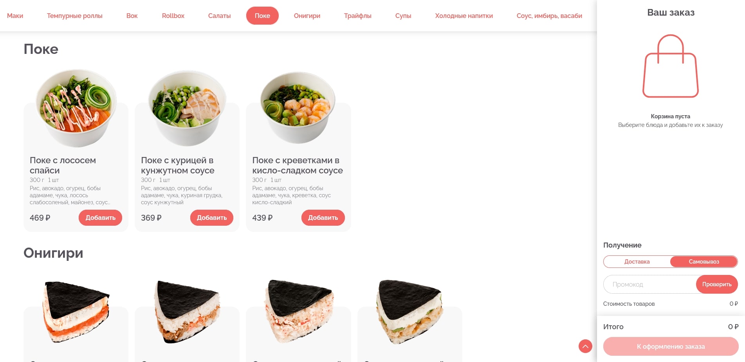745x362 pixels.
Task: Select the Доставка delivery option
Action: coord(637,262)
